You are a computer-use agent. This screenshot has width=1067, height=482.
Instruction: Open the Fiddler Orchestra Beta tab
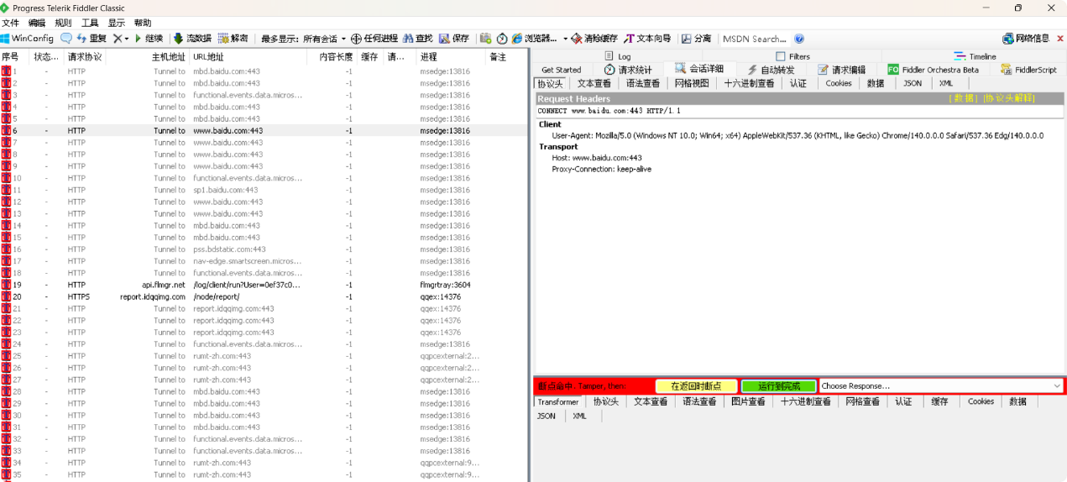(933, 70)
